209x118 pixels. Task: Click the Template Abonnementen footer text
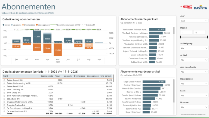[x=193, y=114]
